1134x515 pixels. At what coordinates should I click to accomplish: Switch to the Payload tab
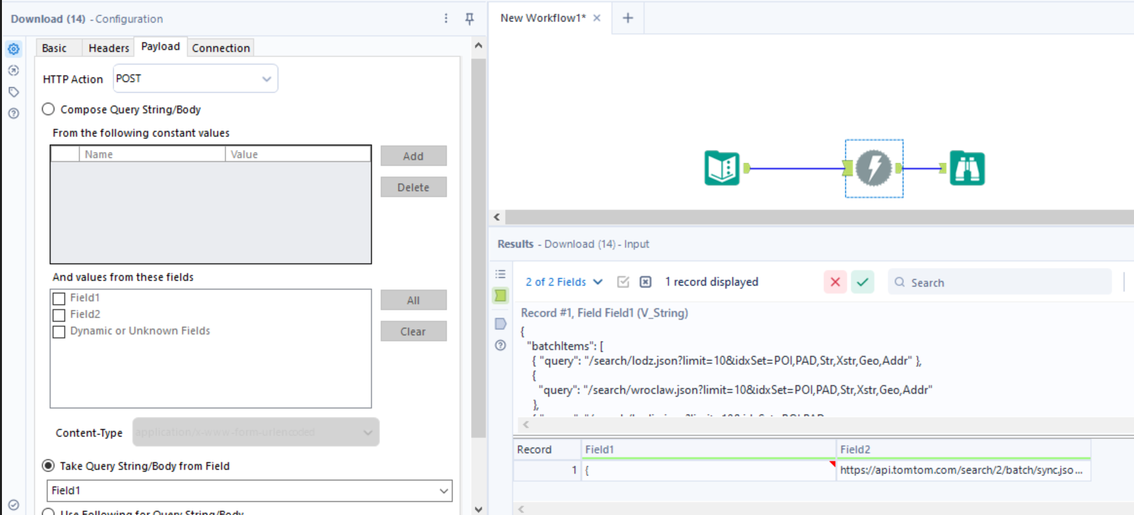pos(160,47)
